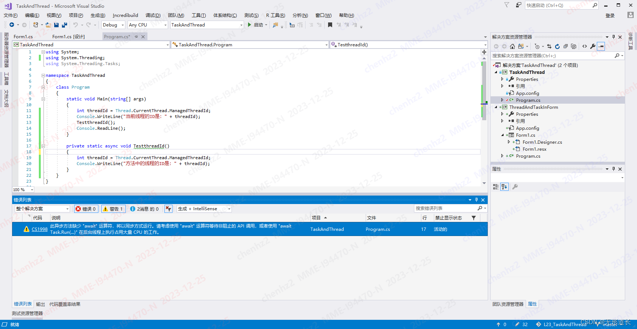Click the 测试资源管理器 tab at bottom
The image size is (637, 329).
[27, 314]
